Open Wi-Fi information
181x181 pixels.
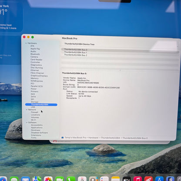click(x=34, y=120)
